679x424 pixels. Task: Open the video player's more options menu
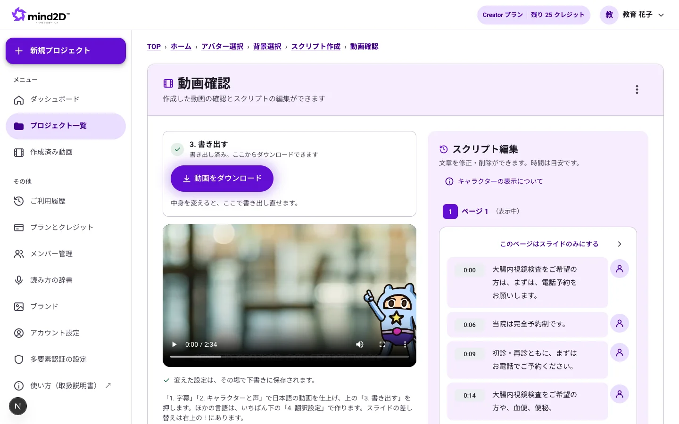click(405, 344)
